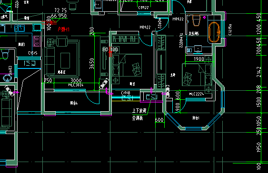This screenshot has width=268, height=173.
Task: Select the 3000 dimension text above MLC3024
Action: (76, 80)
